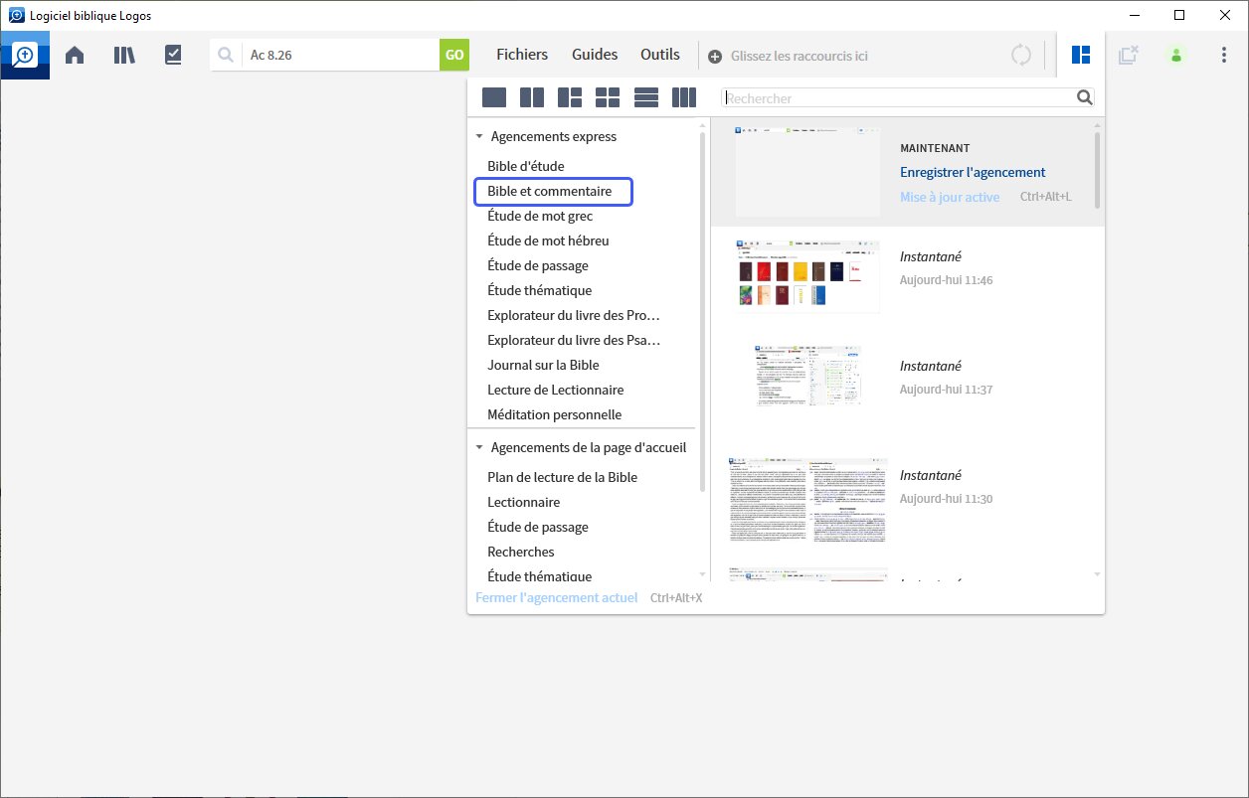Image resolution: width=1249 pixels, height=798 pixels.
Task: Open the snapshot thumbnail from 11:30
Action: point(807,499)
